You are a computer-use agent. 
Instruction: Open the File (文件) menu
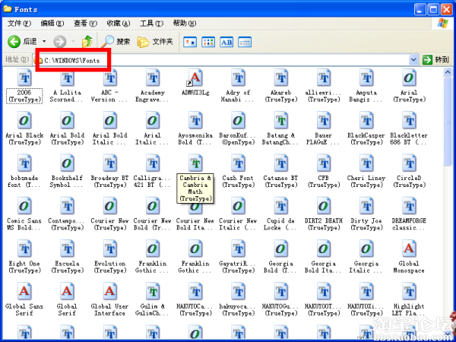19,24
